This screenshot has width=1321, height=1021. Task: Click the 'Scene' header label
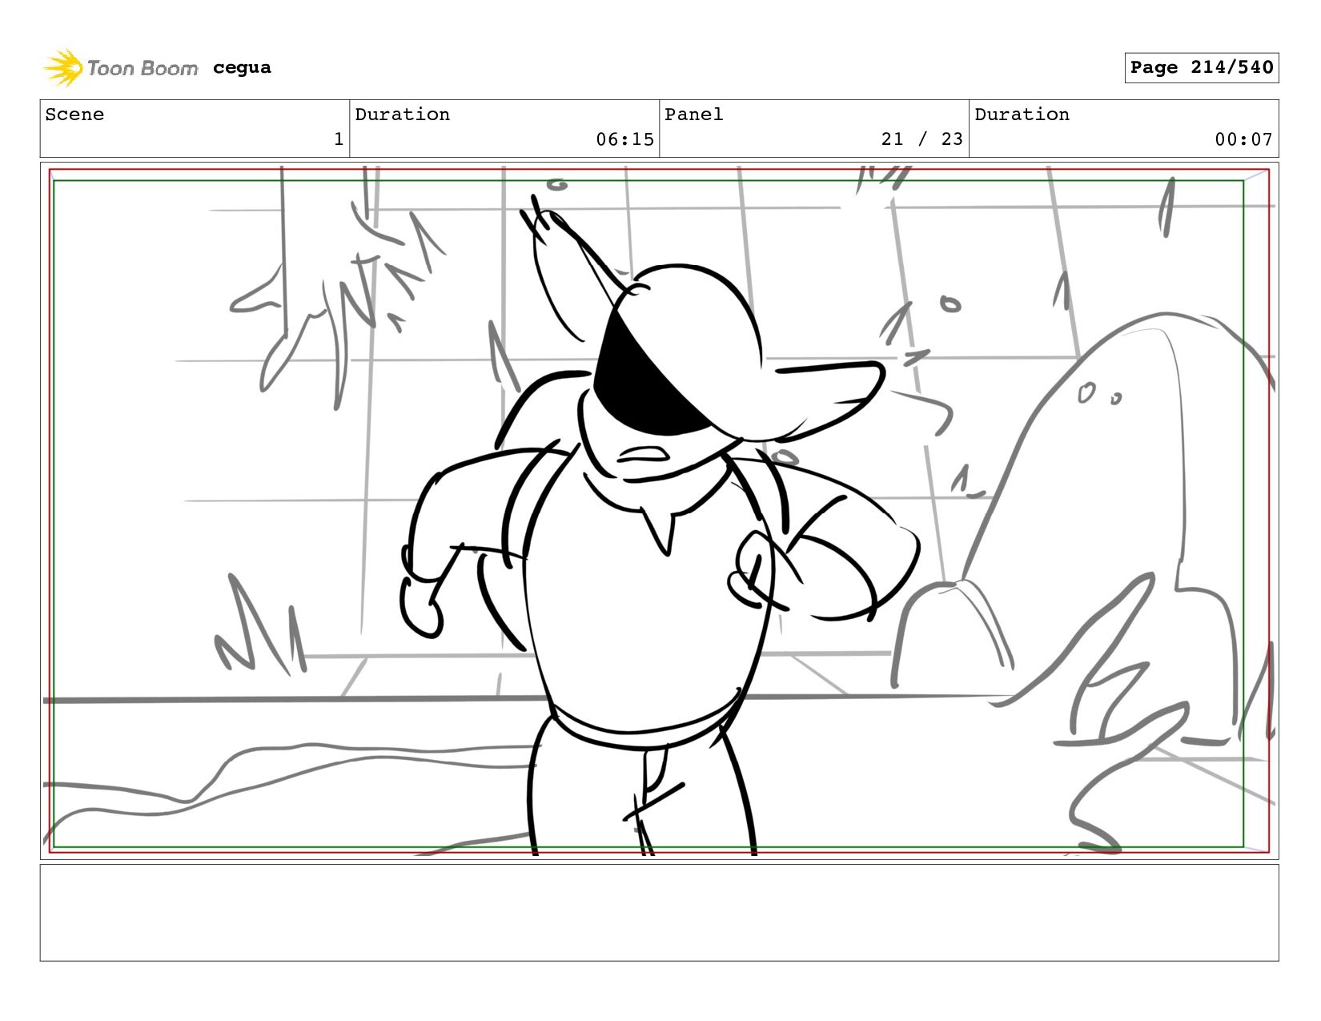74,115
